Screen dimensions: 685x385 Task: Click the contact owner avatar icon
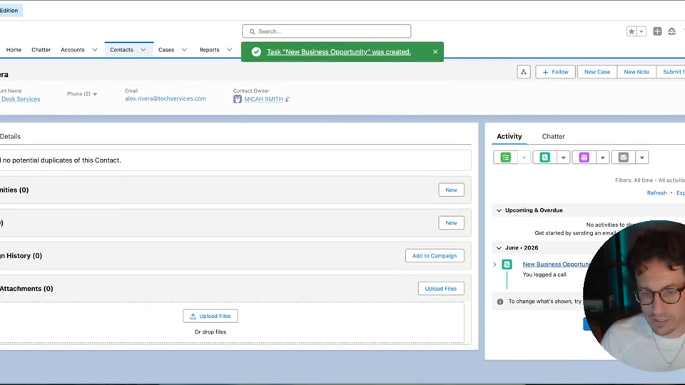point(237,99)
